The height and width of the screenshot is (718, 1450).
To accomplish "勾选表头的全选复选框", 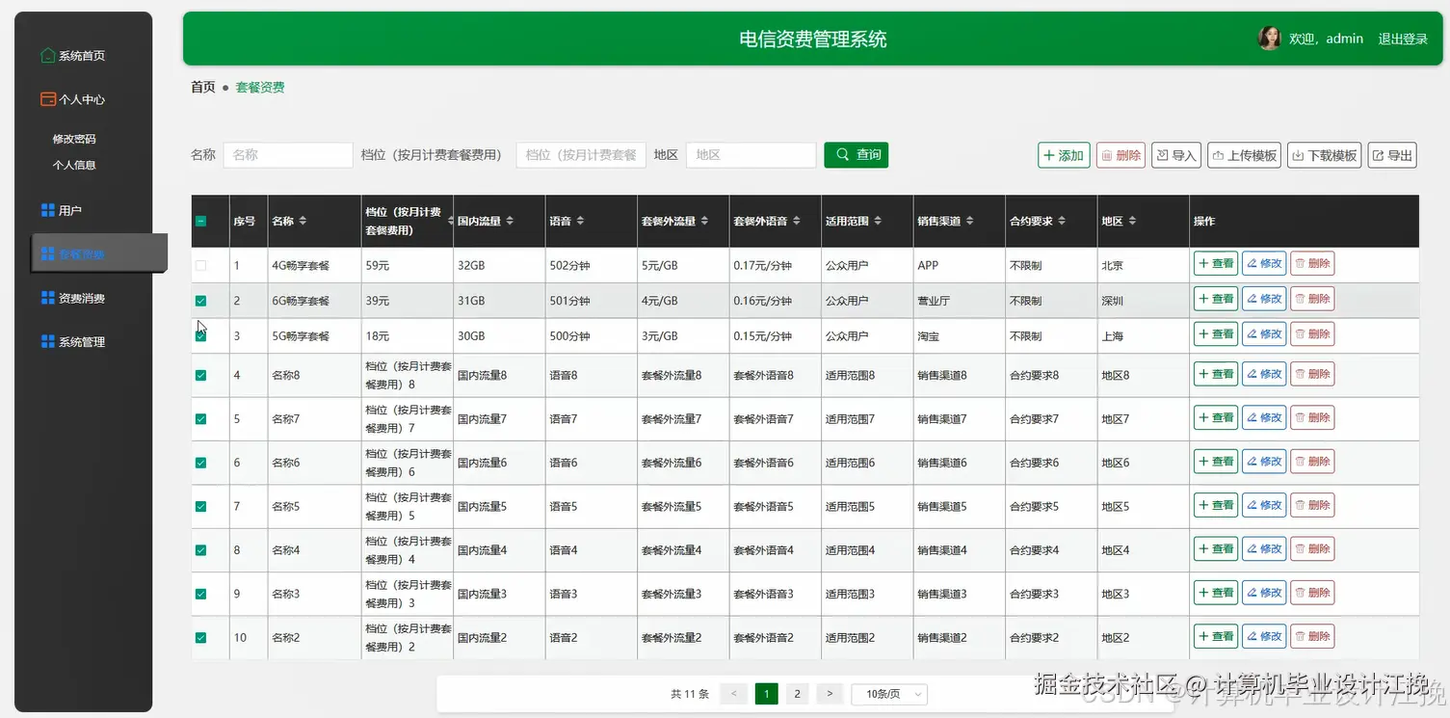I will 202,221.
